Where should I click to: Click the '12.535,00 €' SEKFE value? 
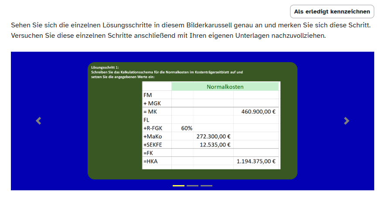215,145
